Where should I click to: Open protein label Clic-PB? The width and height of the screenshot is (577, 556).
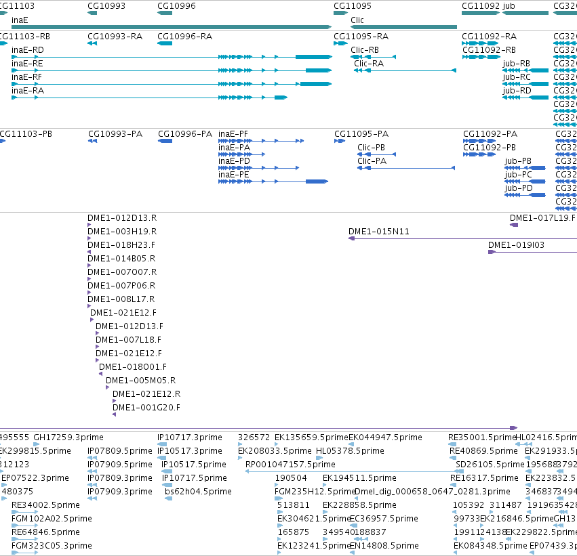pyautogui.click(x=371, y=148)
